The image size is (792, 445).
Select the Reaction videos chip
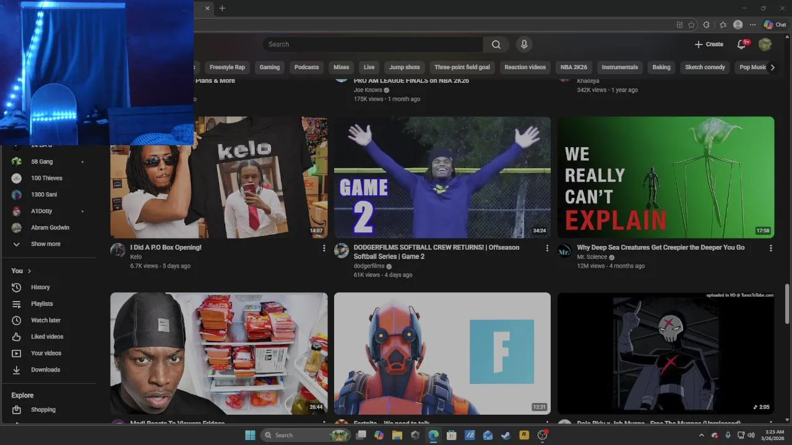(525, 67)
